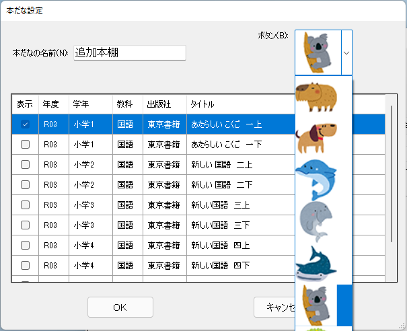
Task: Collapse the button dropdown arrow
Action: (346, 52)
